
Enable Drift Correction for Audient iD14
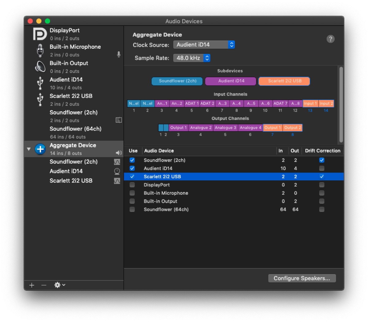coord(322,168)
